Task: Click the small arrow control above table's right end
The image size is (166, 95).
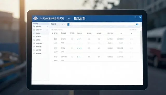Action: pyautogui.click(x=138, y=30)
